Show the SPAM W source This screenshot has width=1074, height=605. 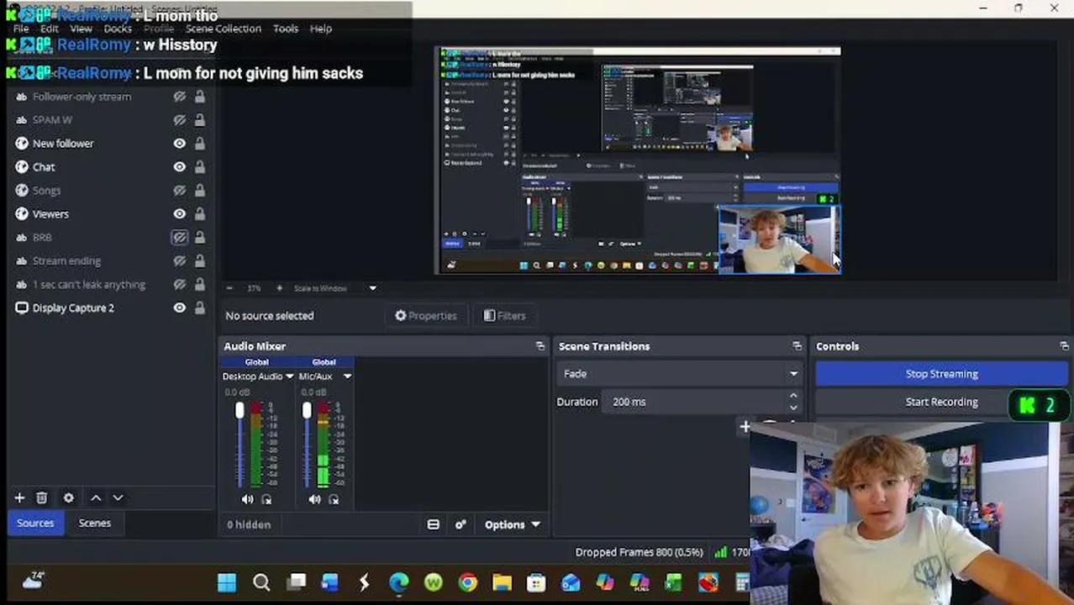[x=179, y=120]
